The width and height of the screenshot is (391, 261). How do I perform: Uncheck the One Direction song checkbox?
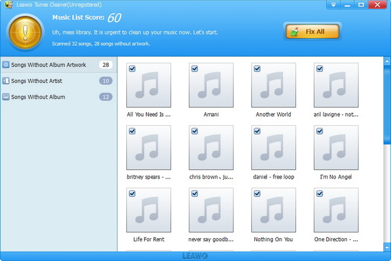pyautogui.click(x=319, y=194)
